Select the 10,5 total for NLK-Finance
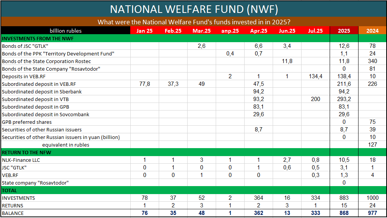Image resolution: width=387 pixels, height=218 pixels. pos(344,160)
